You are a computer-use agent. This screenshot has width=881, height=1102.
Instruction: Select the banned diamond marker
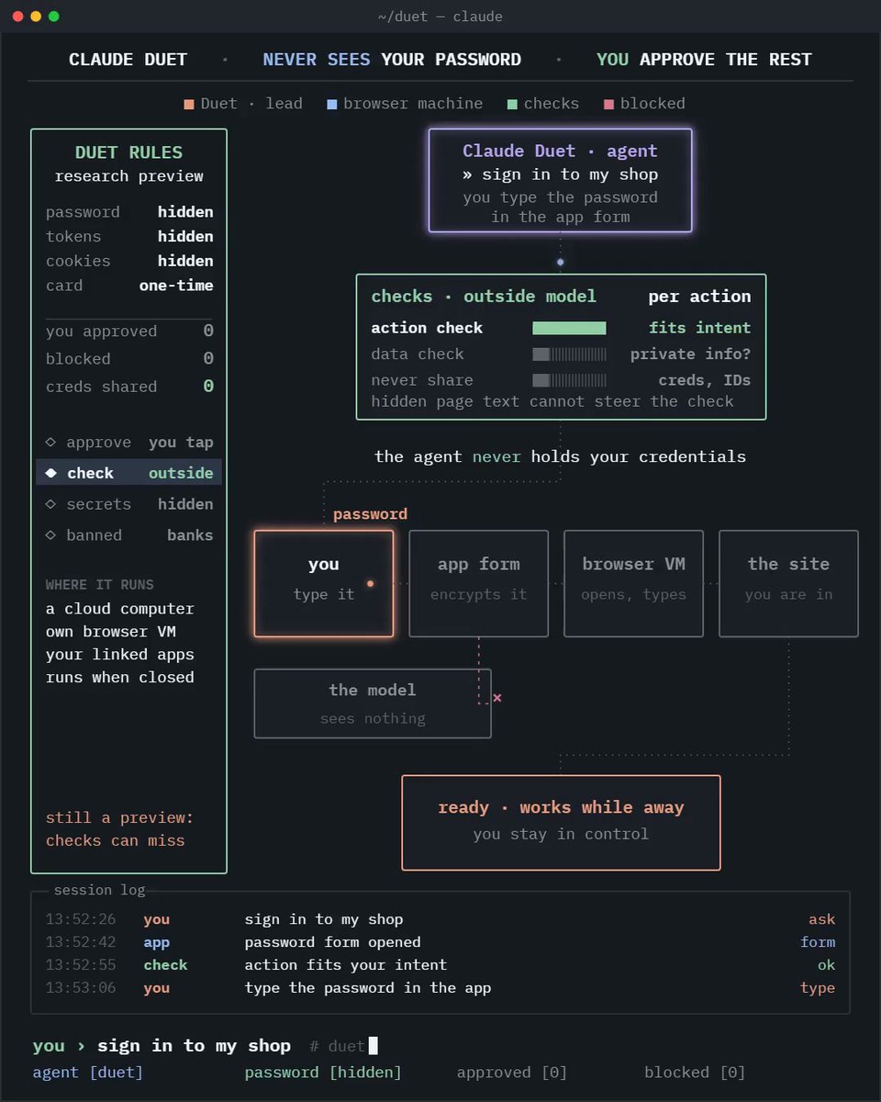point(50,535)
